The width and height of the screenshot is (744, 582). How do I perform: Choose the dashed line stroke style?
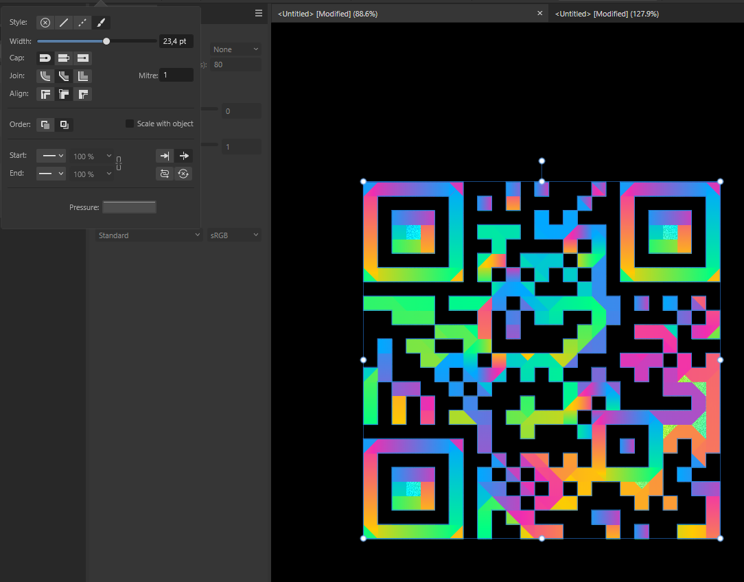[82, 23]
